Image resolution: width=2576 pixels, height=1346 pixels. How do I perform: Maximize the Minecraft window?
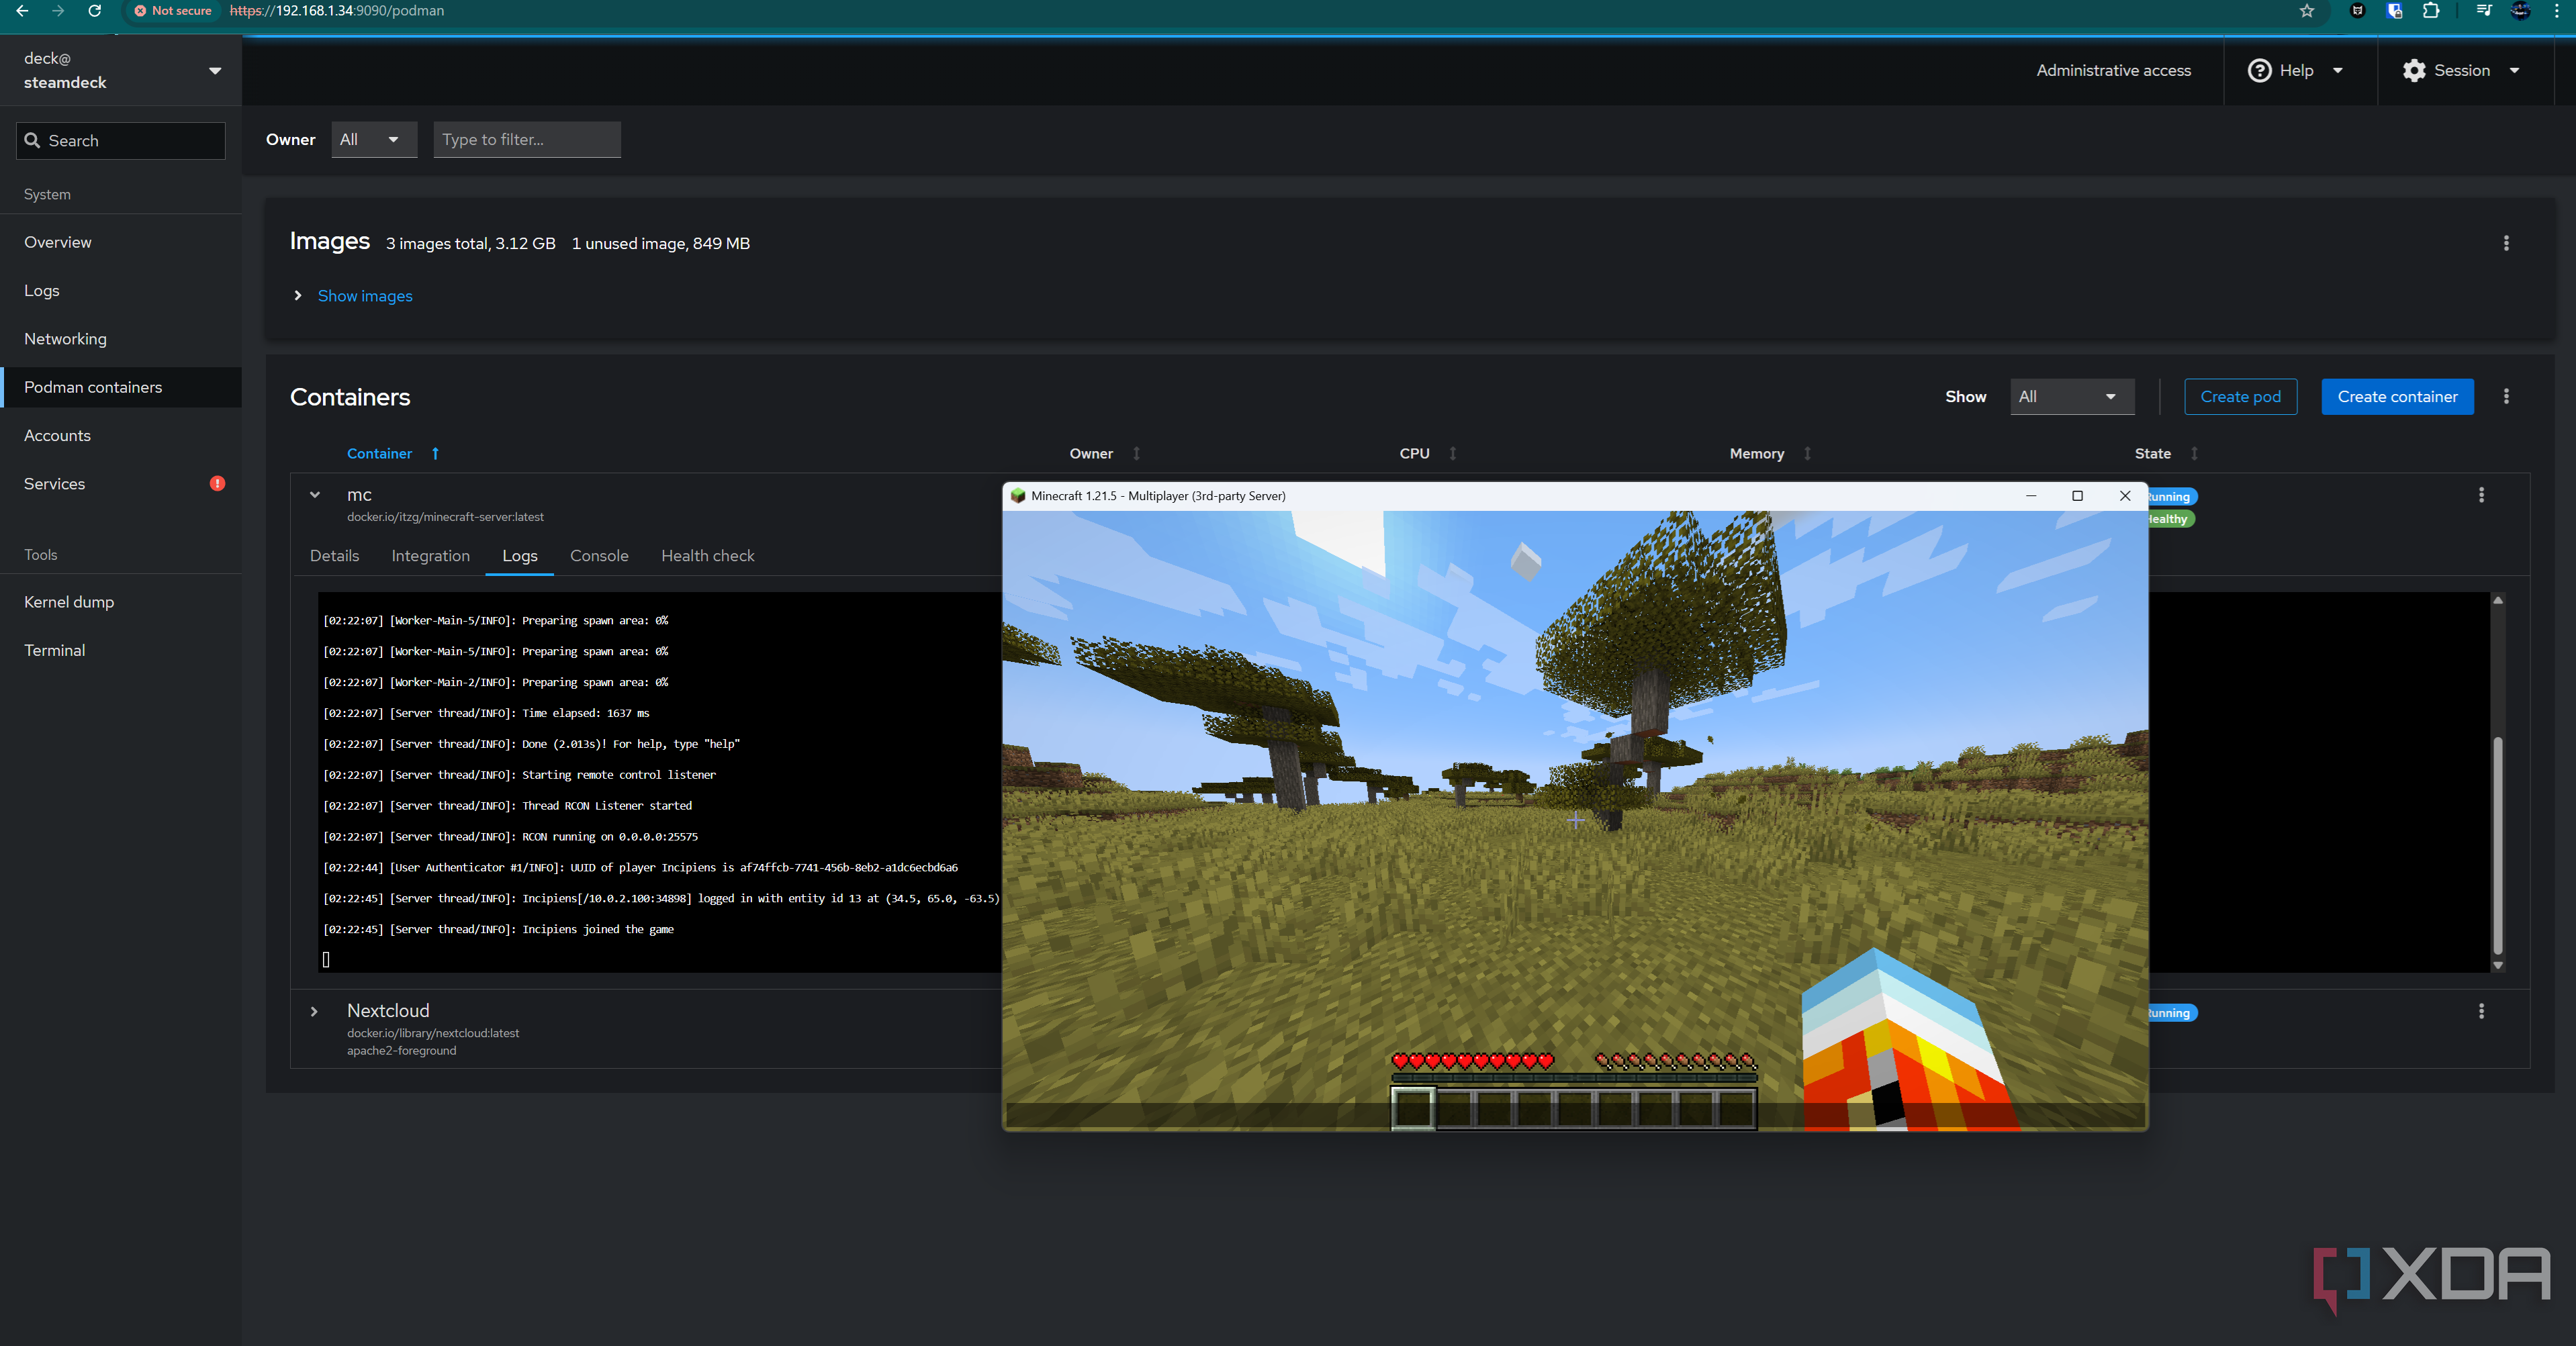pos(2077,495)
